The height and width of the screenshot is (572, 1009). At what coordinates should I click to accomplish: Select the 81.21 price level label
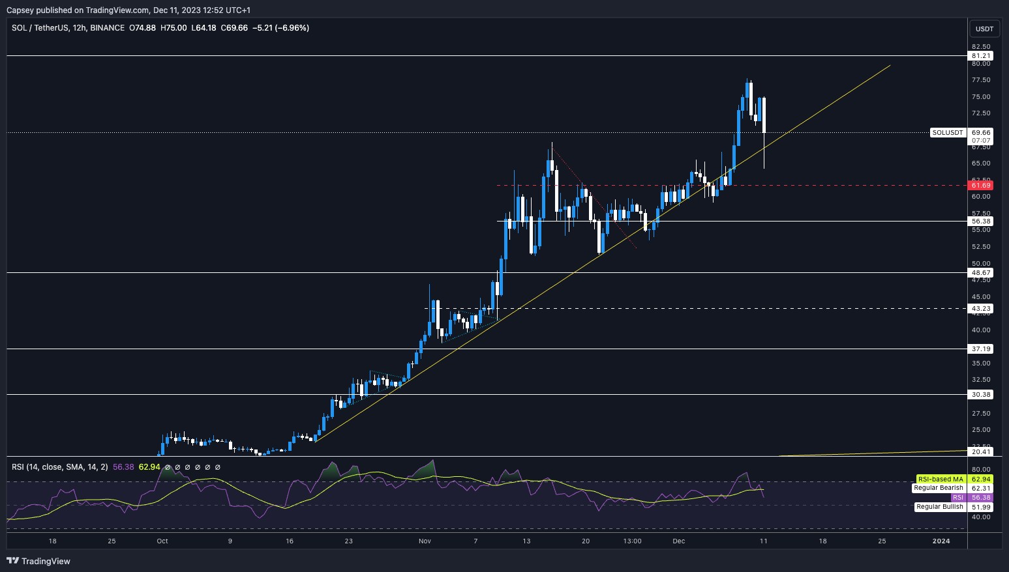981,56
